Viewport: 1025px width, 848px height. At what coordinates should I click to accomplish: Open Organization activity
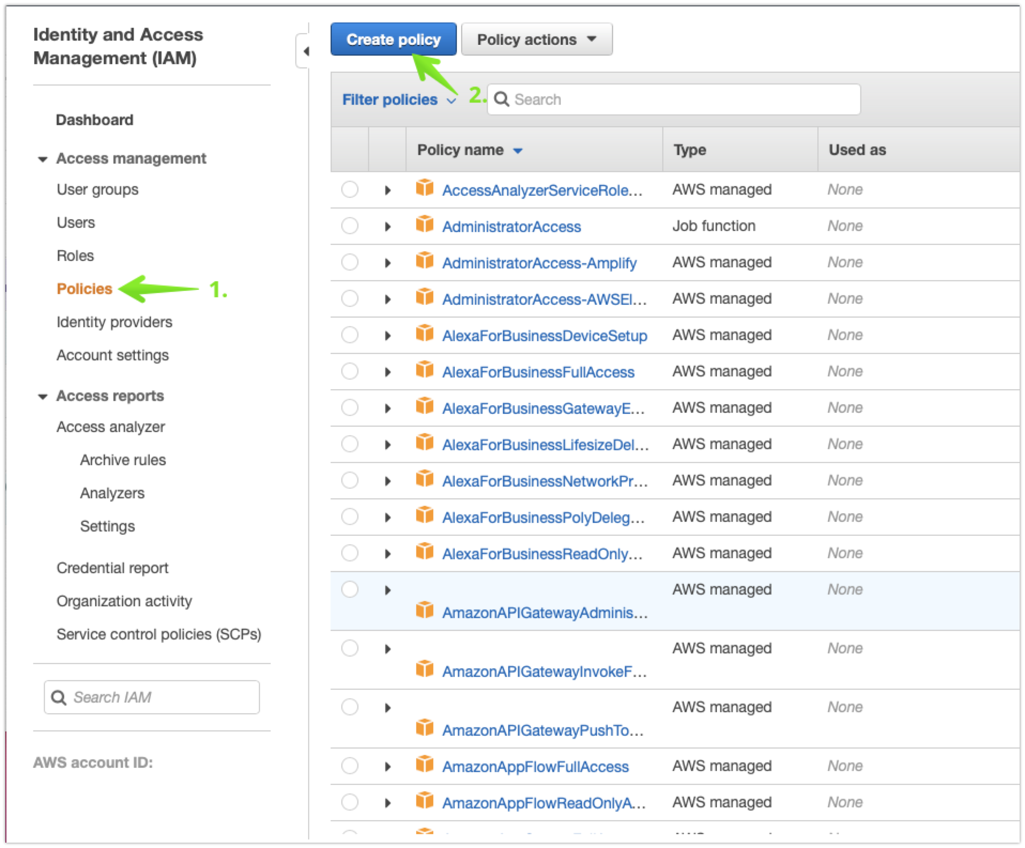point(124,601)
